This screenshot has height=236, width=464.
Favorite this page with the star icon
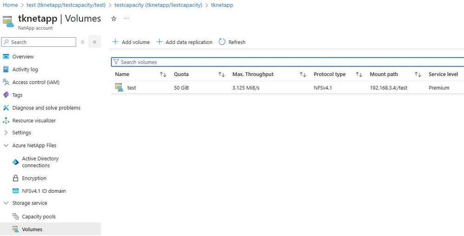click(114, 19)
